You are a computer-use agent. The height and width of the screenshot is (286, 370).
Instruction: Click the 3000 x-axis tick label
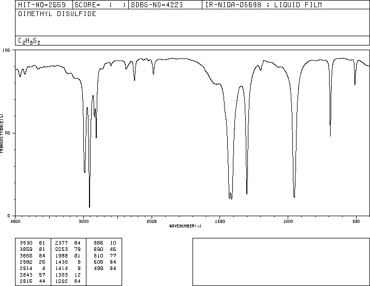click(83, 221)
